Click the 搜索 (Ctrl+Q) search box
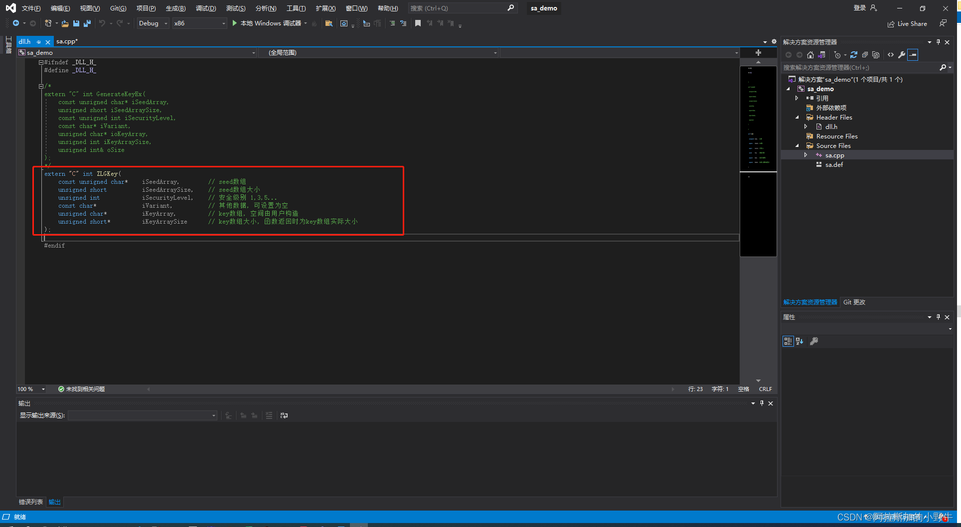961x527 pixels. [x=463, y=8]
